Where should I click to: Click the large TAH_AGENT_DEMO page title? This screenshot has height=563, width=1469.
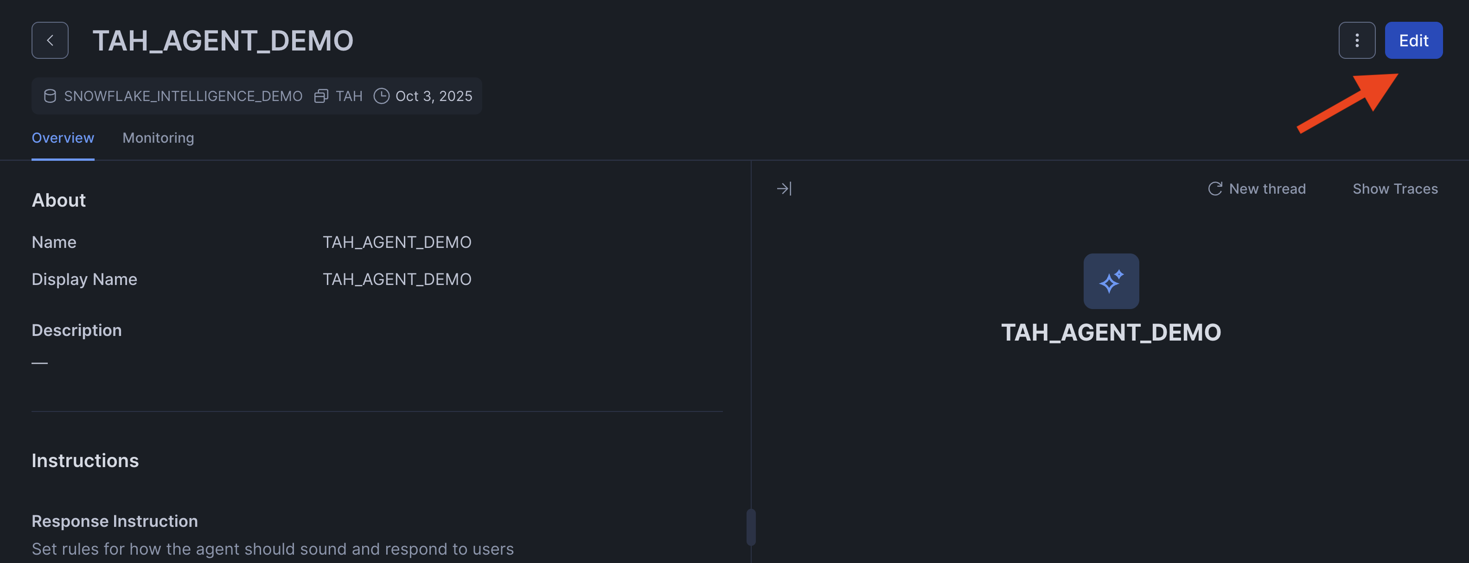(223, 40)
